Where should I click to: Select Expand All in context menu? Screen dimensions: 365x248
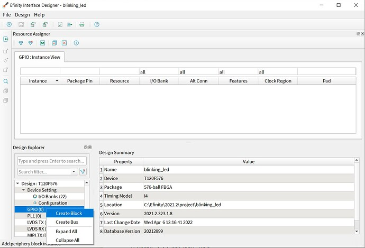tap(67, 231)
